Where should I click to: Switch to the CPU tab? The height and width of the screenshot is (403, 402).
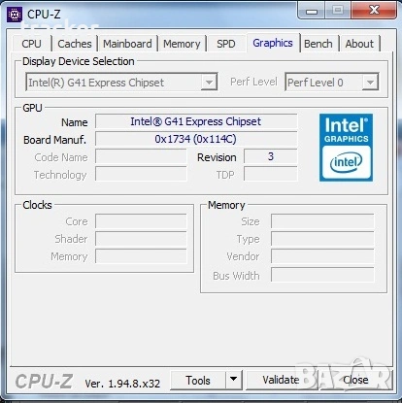tap(31, 44)
